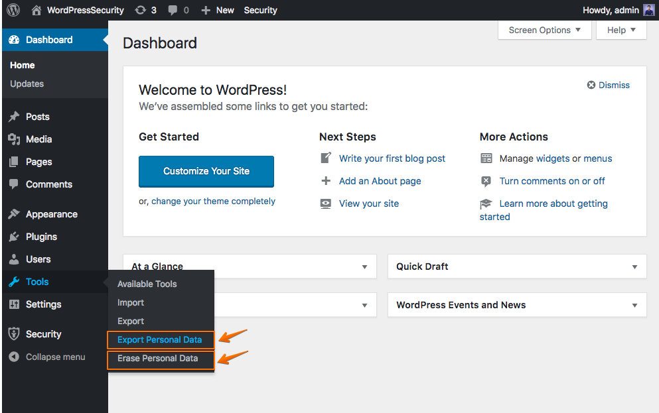This screenshot has width=659, height=413.
Task: Open the Screen Options dropdown
Action: pyautogui.click(x=545, y=30)
